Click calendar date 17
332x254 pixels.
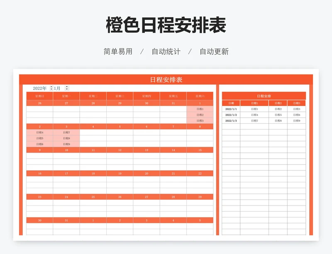[66, 174]
